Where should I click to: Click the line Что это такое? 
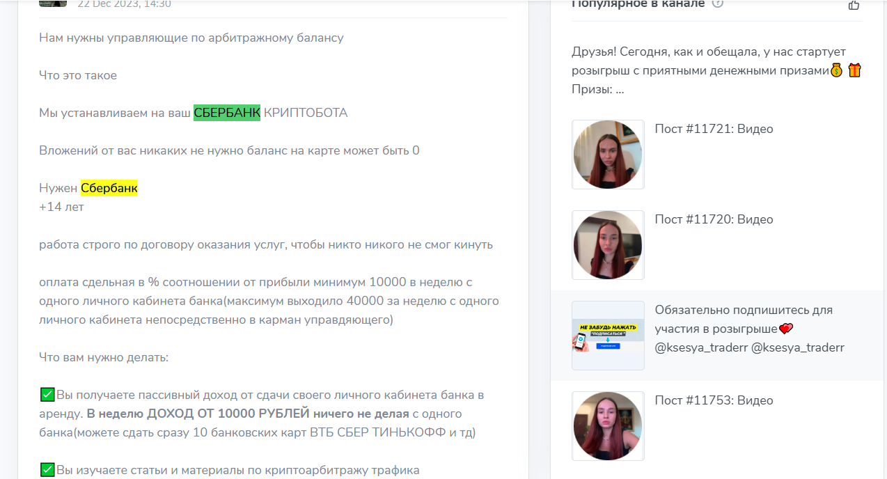[x=78, y=75]
